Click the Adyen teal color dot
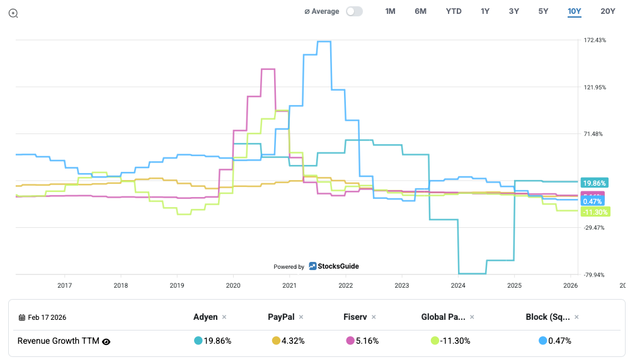Viewport: 630px width, 362px height. (198, 341)
